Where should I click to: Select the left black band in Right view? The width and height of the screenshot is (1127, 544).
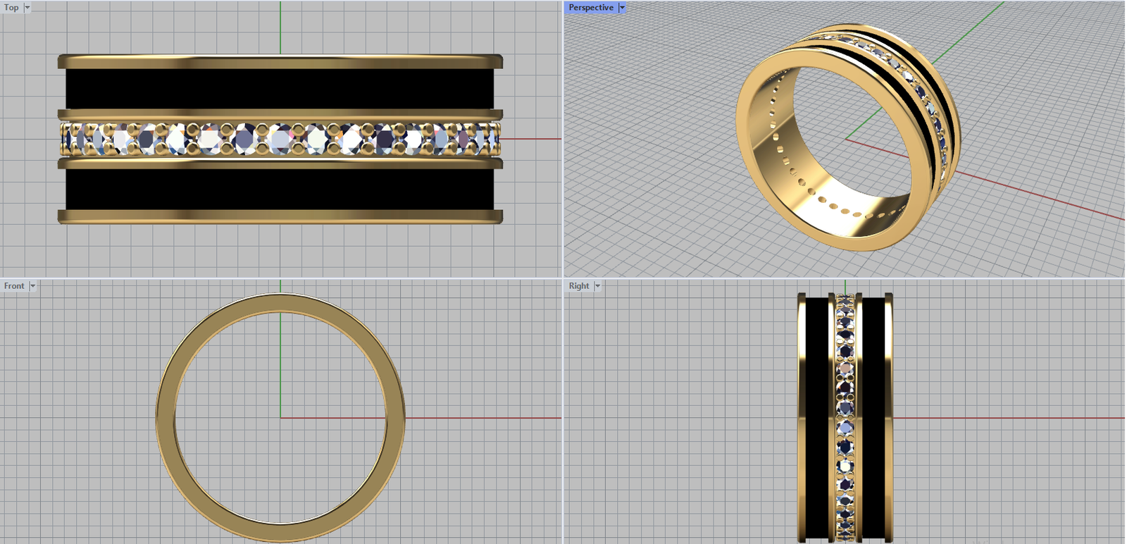pyautogui.click(x=817, y=416)
